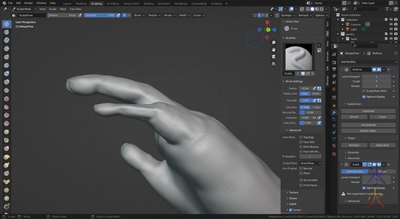The image size is (400, 219).
Task: Click the Strength slider in the header
Action: (99, 15)
